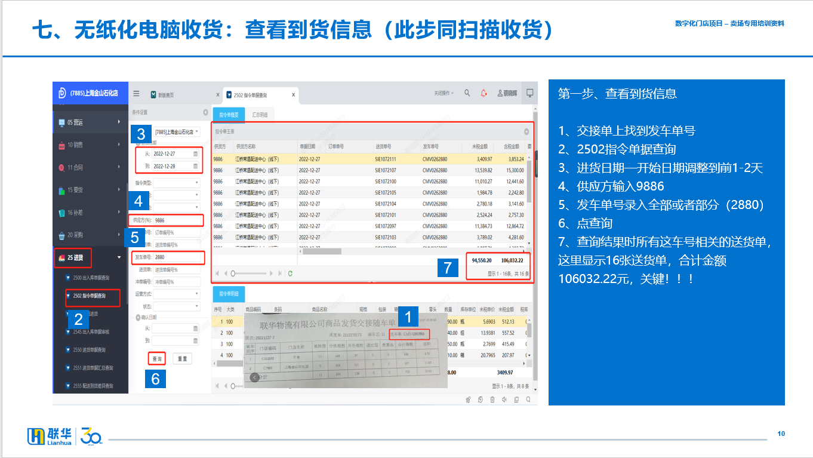Open the 状态 dropdown
This screenshot has width=813, height=458.
point(177,306)
